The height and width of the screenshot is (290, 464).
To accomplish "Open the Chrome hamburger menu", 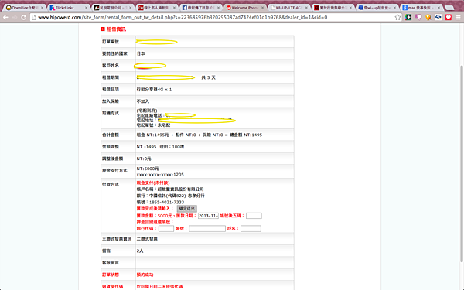I will point(458,18).
